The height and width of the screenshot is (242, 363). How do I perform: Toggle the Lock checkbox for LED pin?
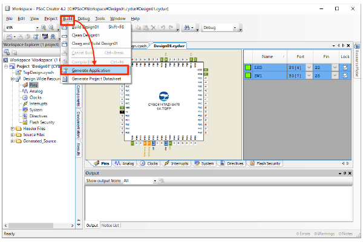345,67
